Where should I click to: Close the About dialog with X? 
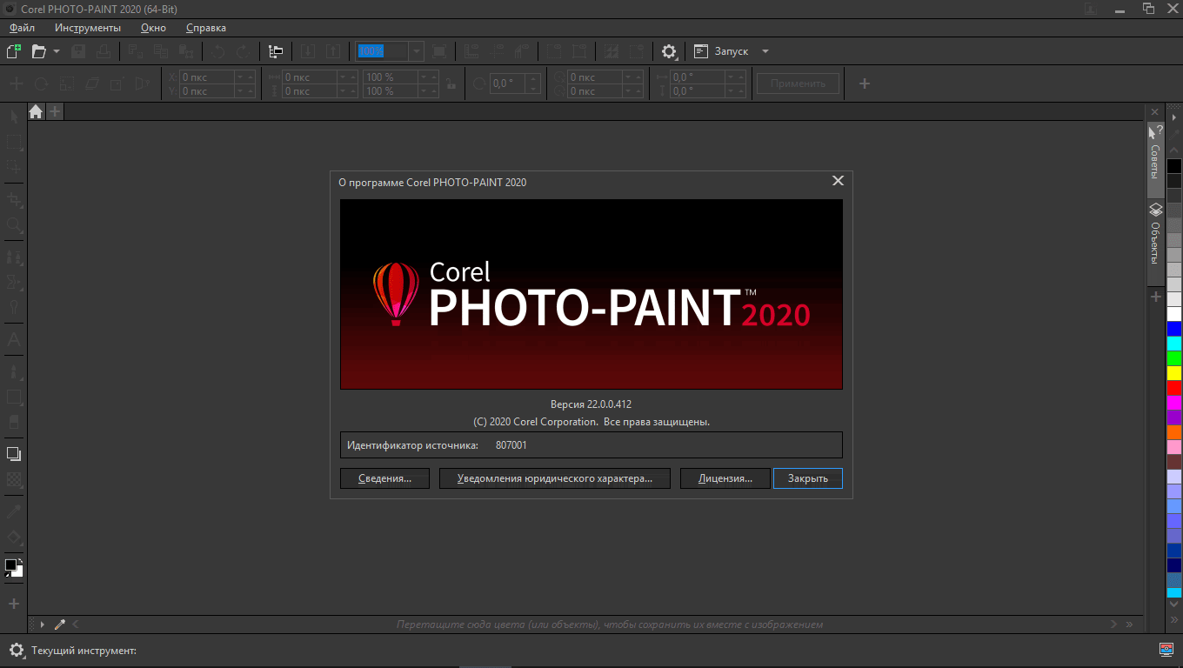pyautogui.click(x=838, y=181)
